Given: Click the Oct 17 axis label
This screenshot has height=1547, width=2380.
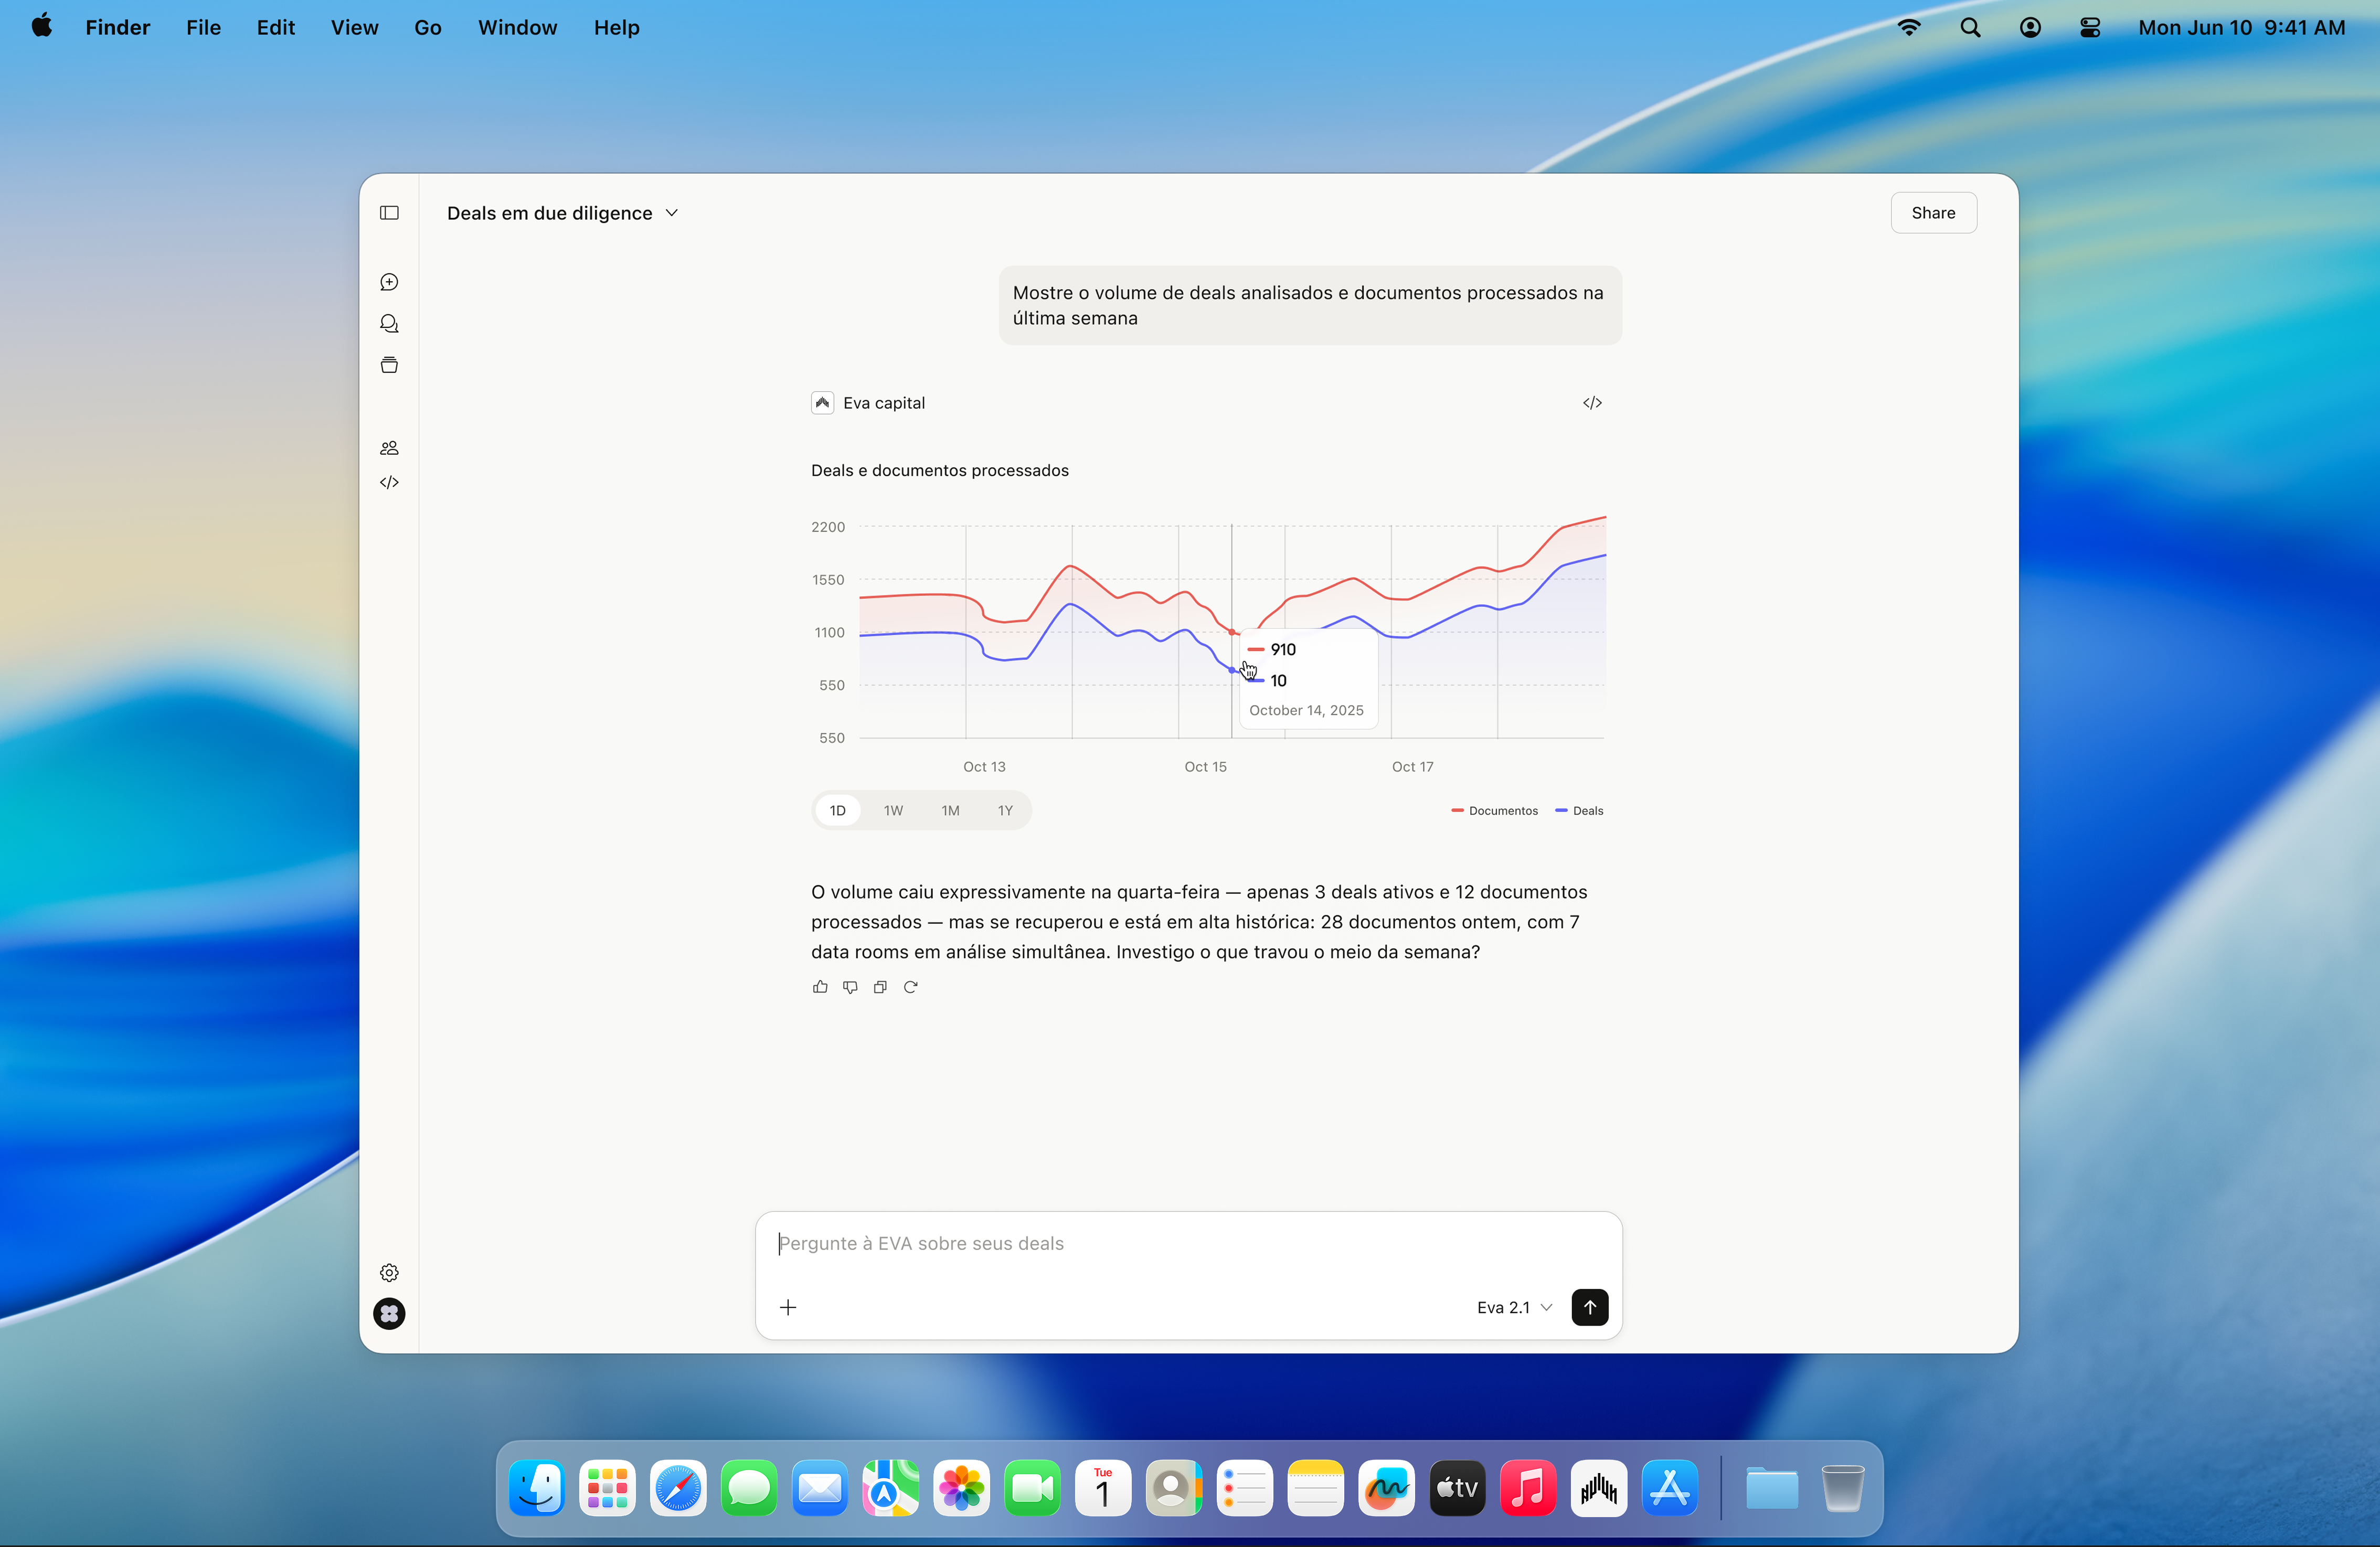Looking at the screenshot, I should [1412, 767].
